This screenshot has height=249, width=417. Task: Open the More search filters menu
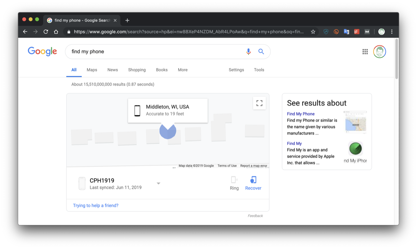(x=182, y=70)
